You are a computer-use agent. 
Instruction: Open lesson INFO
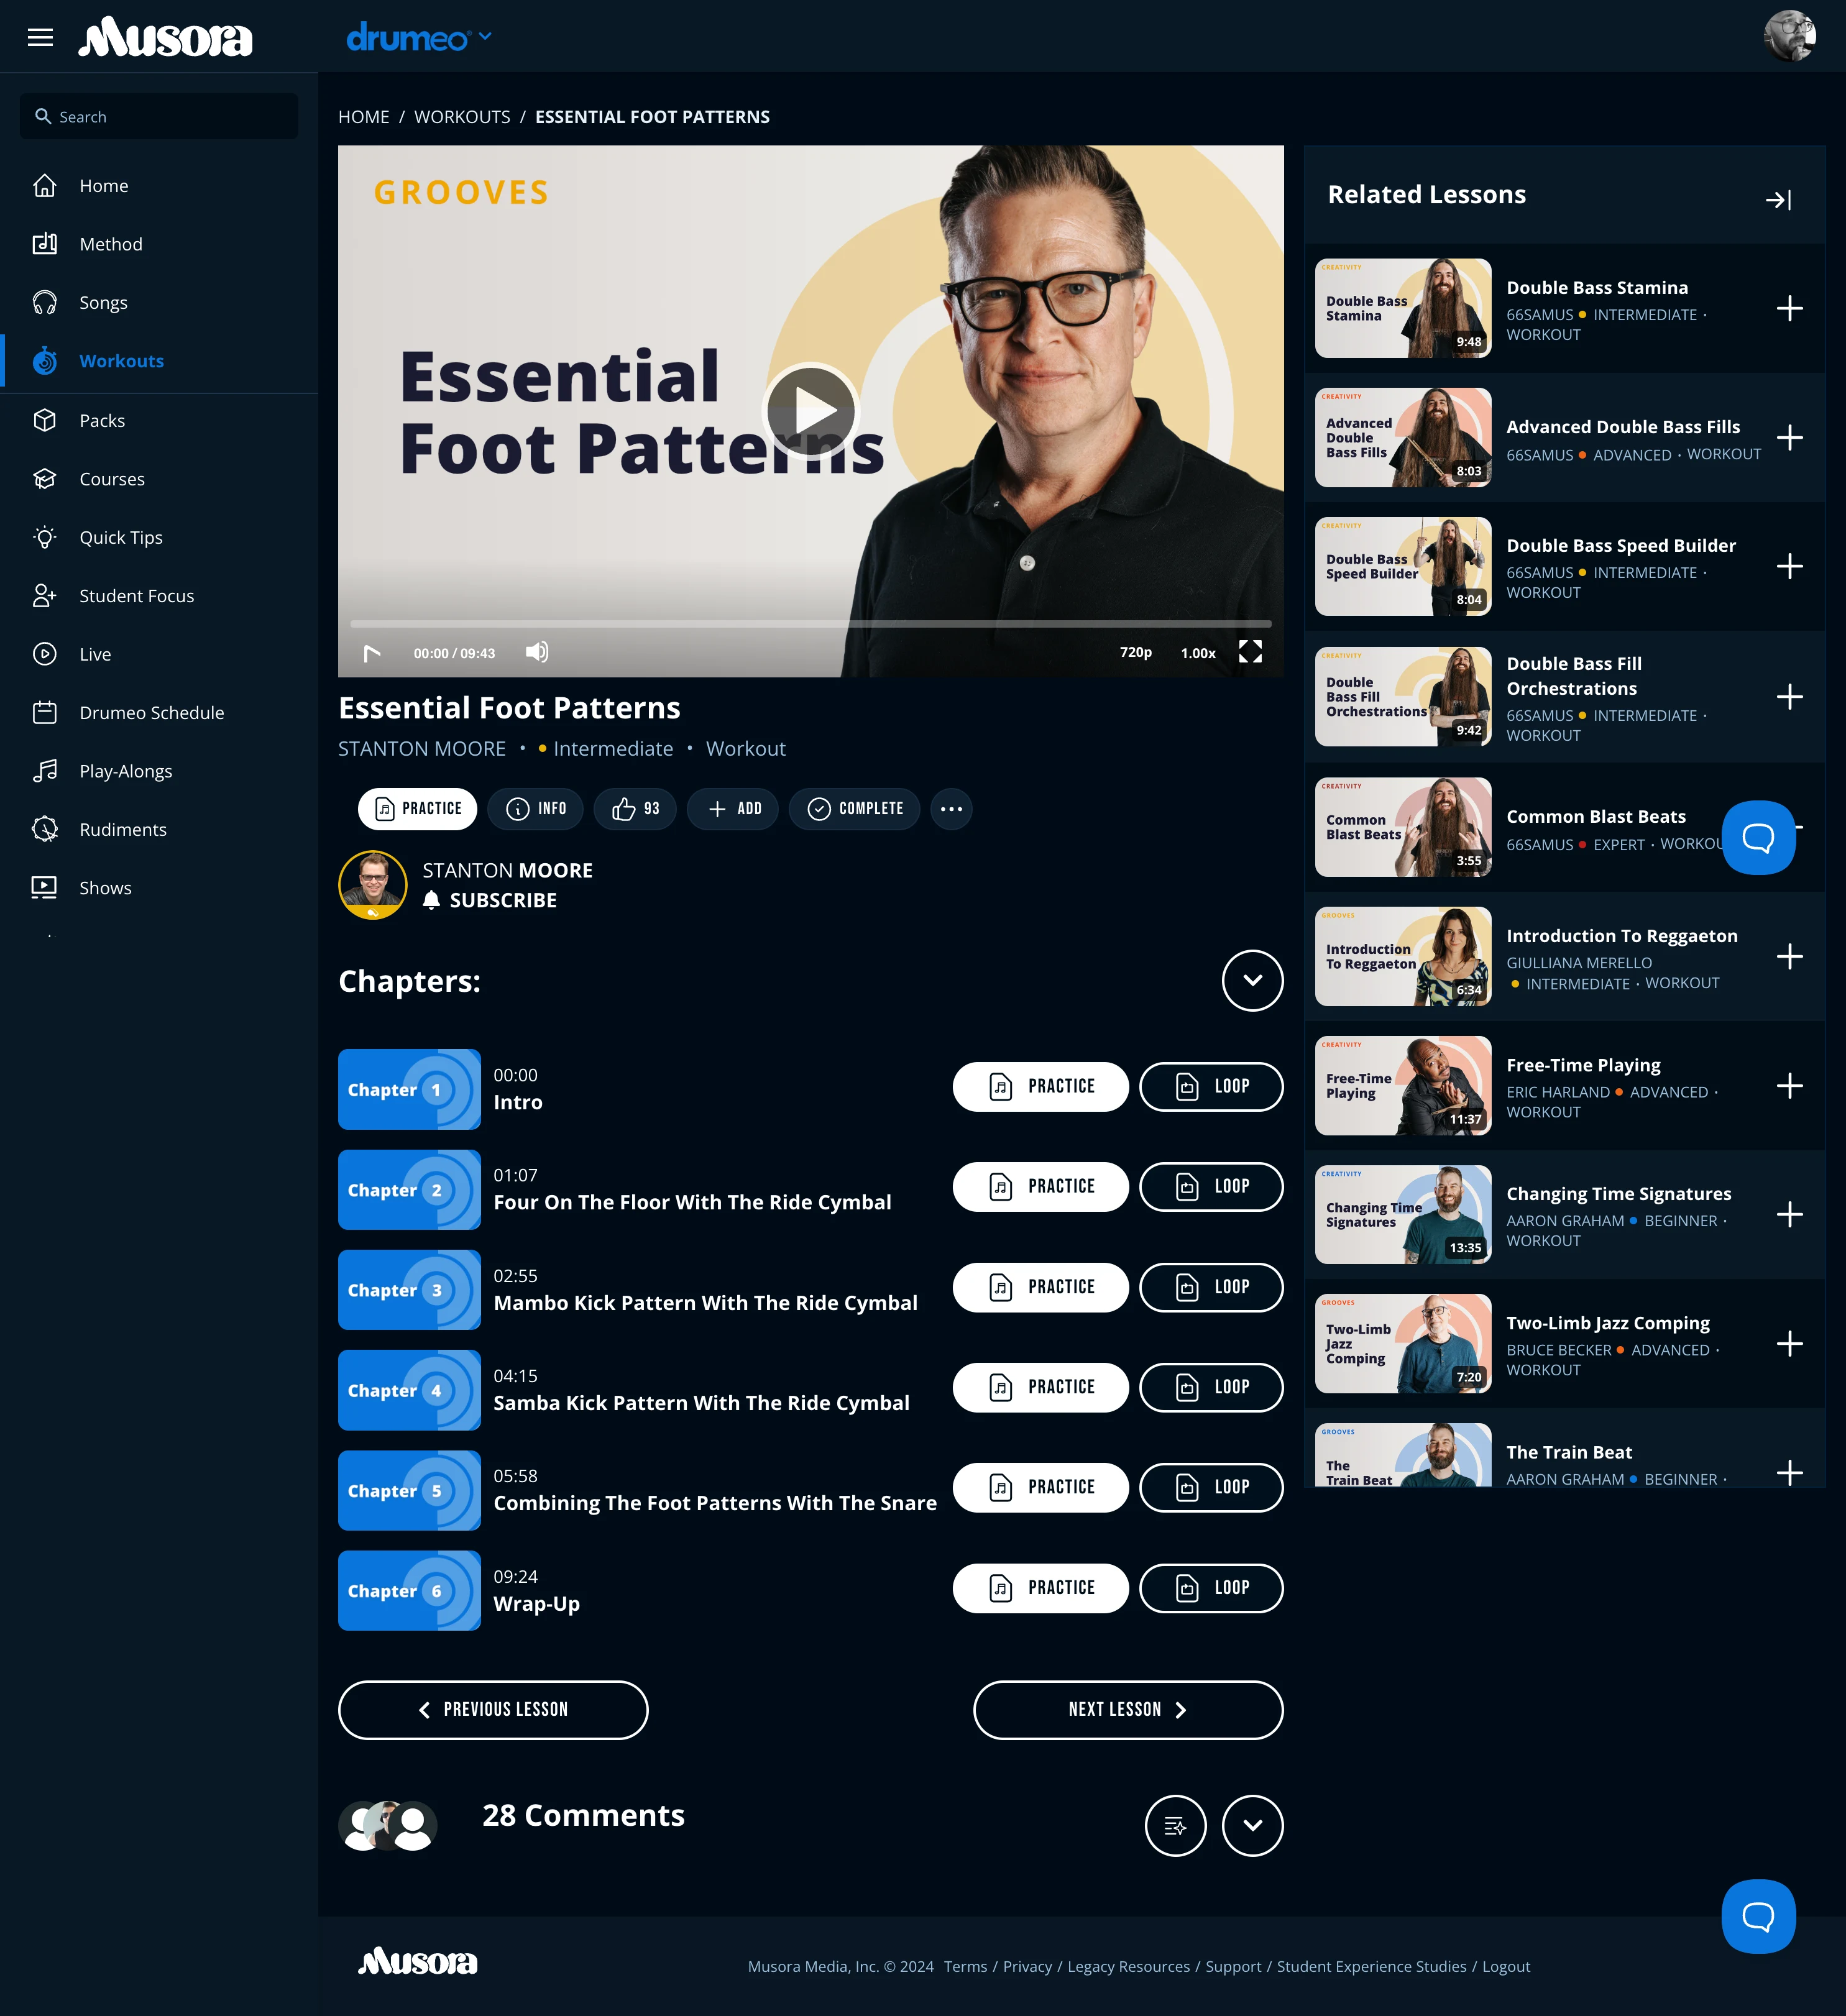pos(536,809)
